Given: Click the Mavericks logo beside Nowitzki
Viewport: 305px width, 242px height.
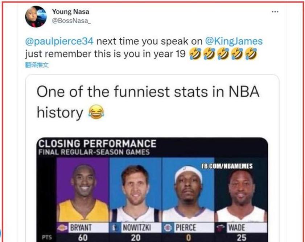Looking at the screenshot, I should pos(115,228).
